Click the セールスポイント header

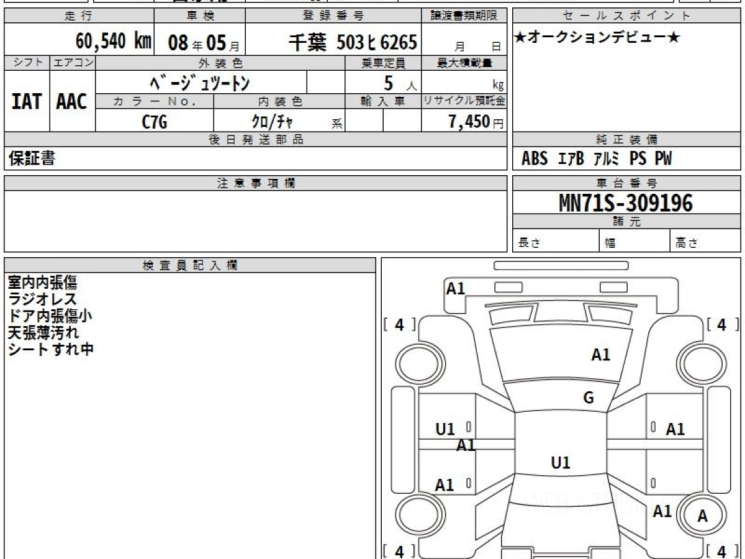626,16
